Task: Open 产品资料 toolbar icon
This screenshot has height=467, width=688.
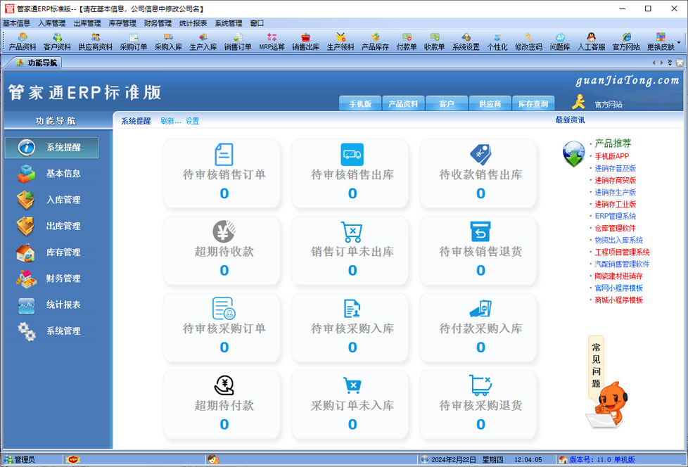Action: pyautogui.click(x=23, y=41)
